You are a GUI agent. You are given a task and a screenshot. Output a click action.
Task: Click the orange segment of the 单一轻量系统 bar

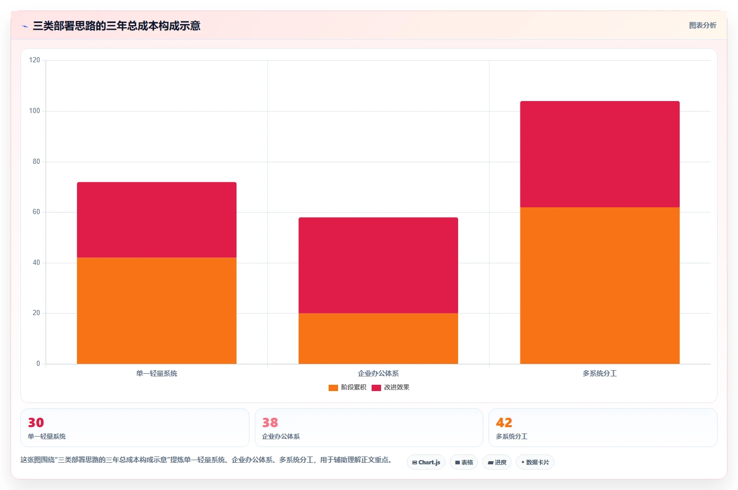click(x=157, y=310)
